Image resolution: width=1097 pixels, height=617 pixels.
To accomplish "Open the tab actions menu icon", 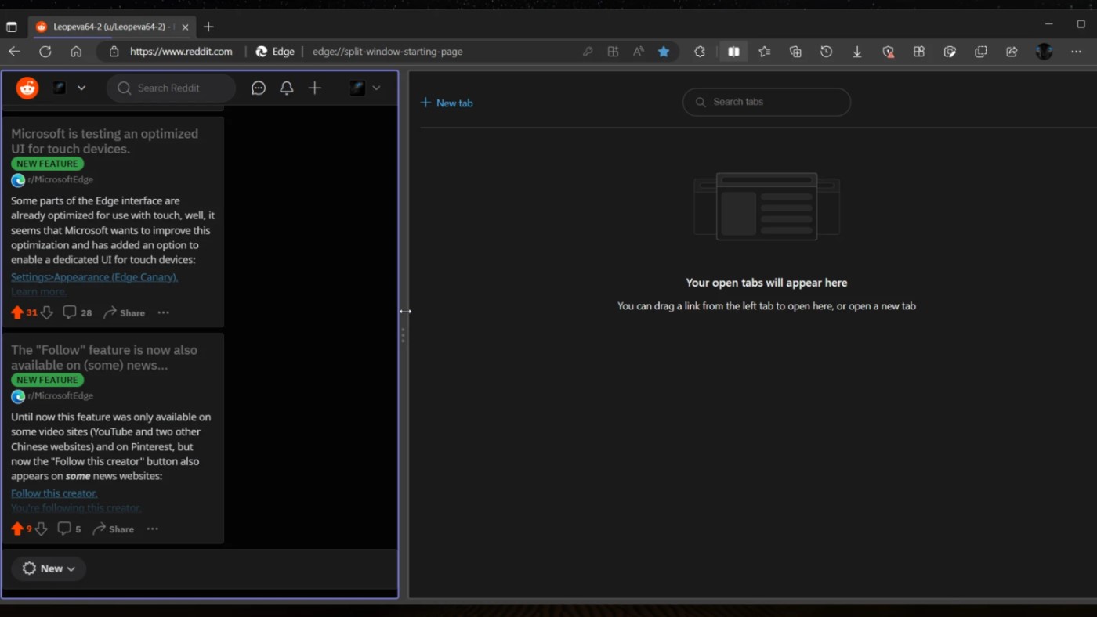I will tap(11, 27).
